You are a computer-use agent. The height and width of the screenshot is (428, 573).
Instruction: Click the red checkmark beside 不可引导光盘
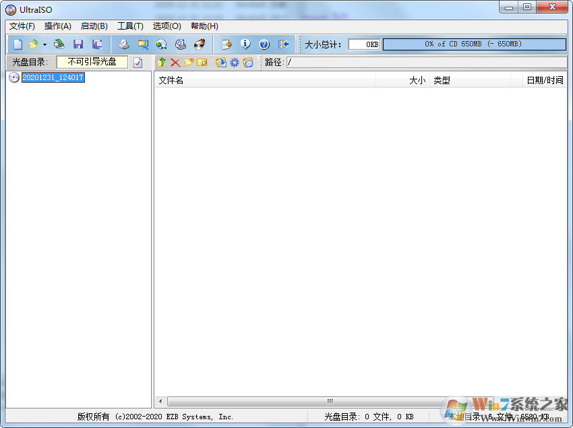tap(138, 62)
